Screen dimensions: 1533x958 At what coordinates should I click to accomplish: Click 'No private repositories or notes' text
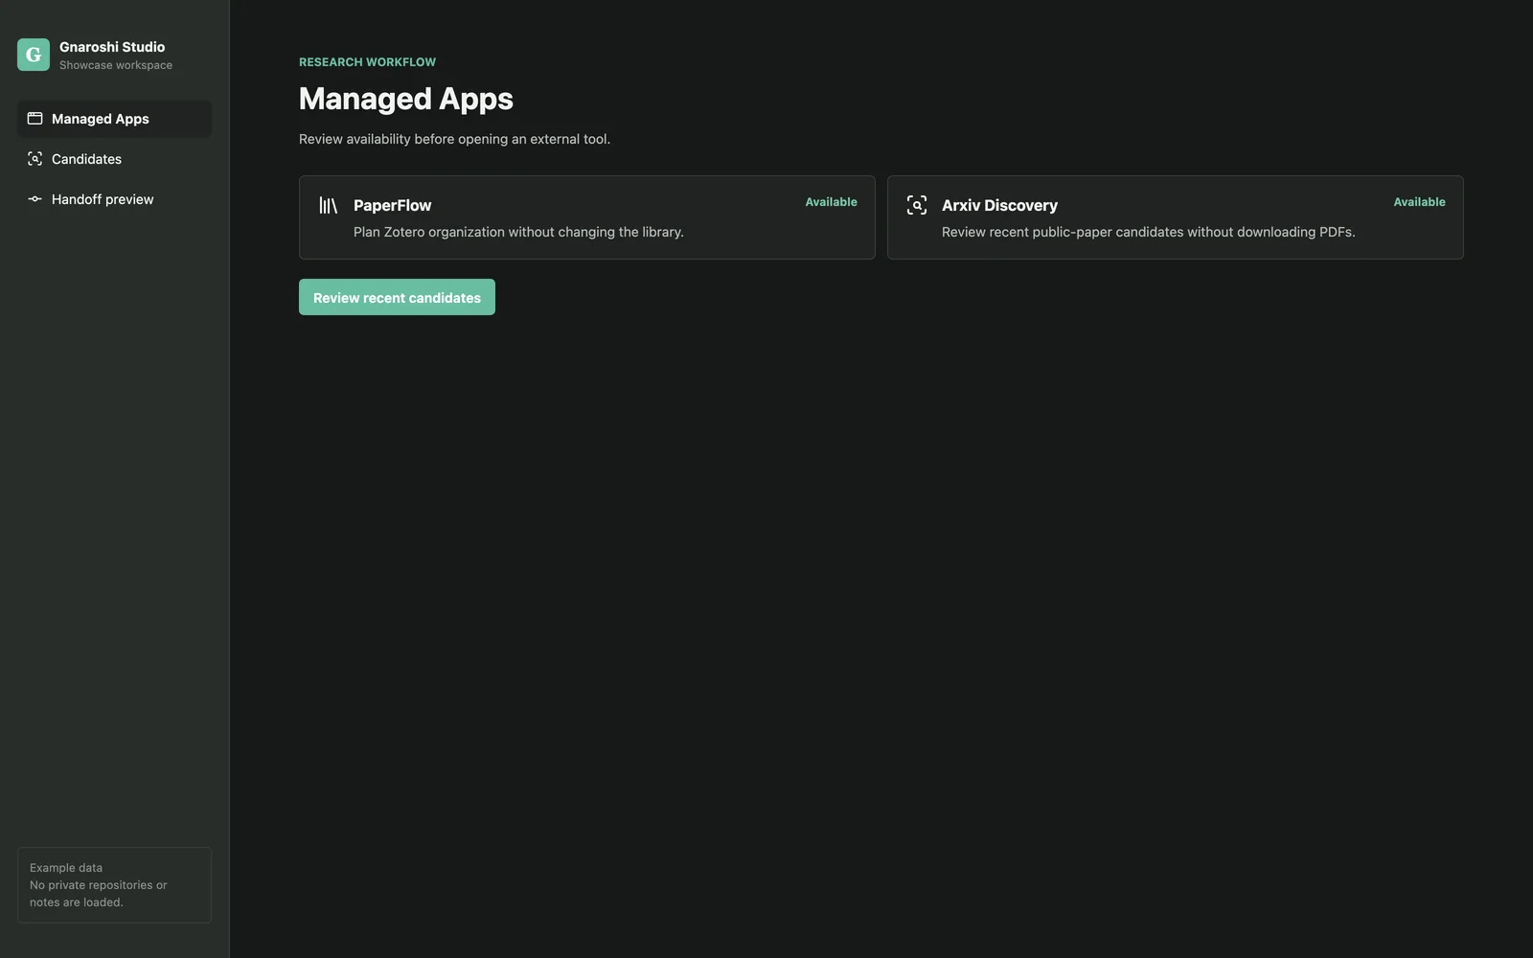coord(98,894)
